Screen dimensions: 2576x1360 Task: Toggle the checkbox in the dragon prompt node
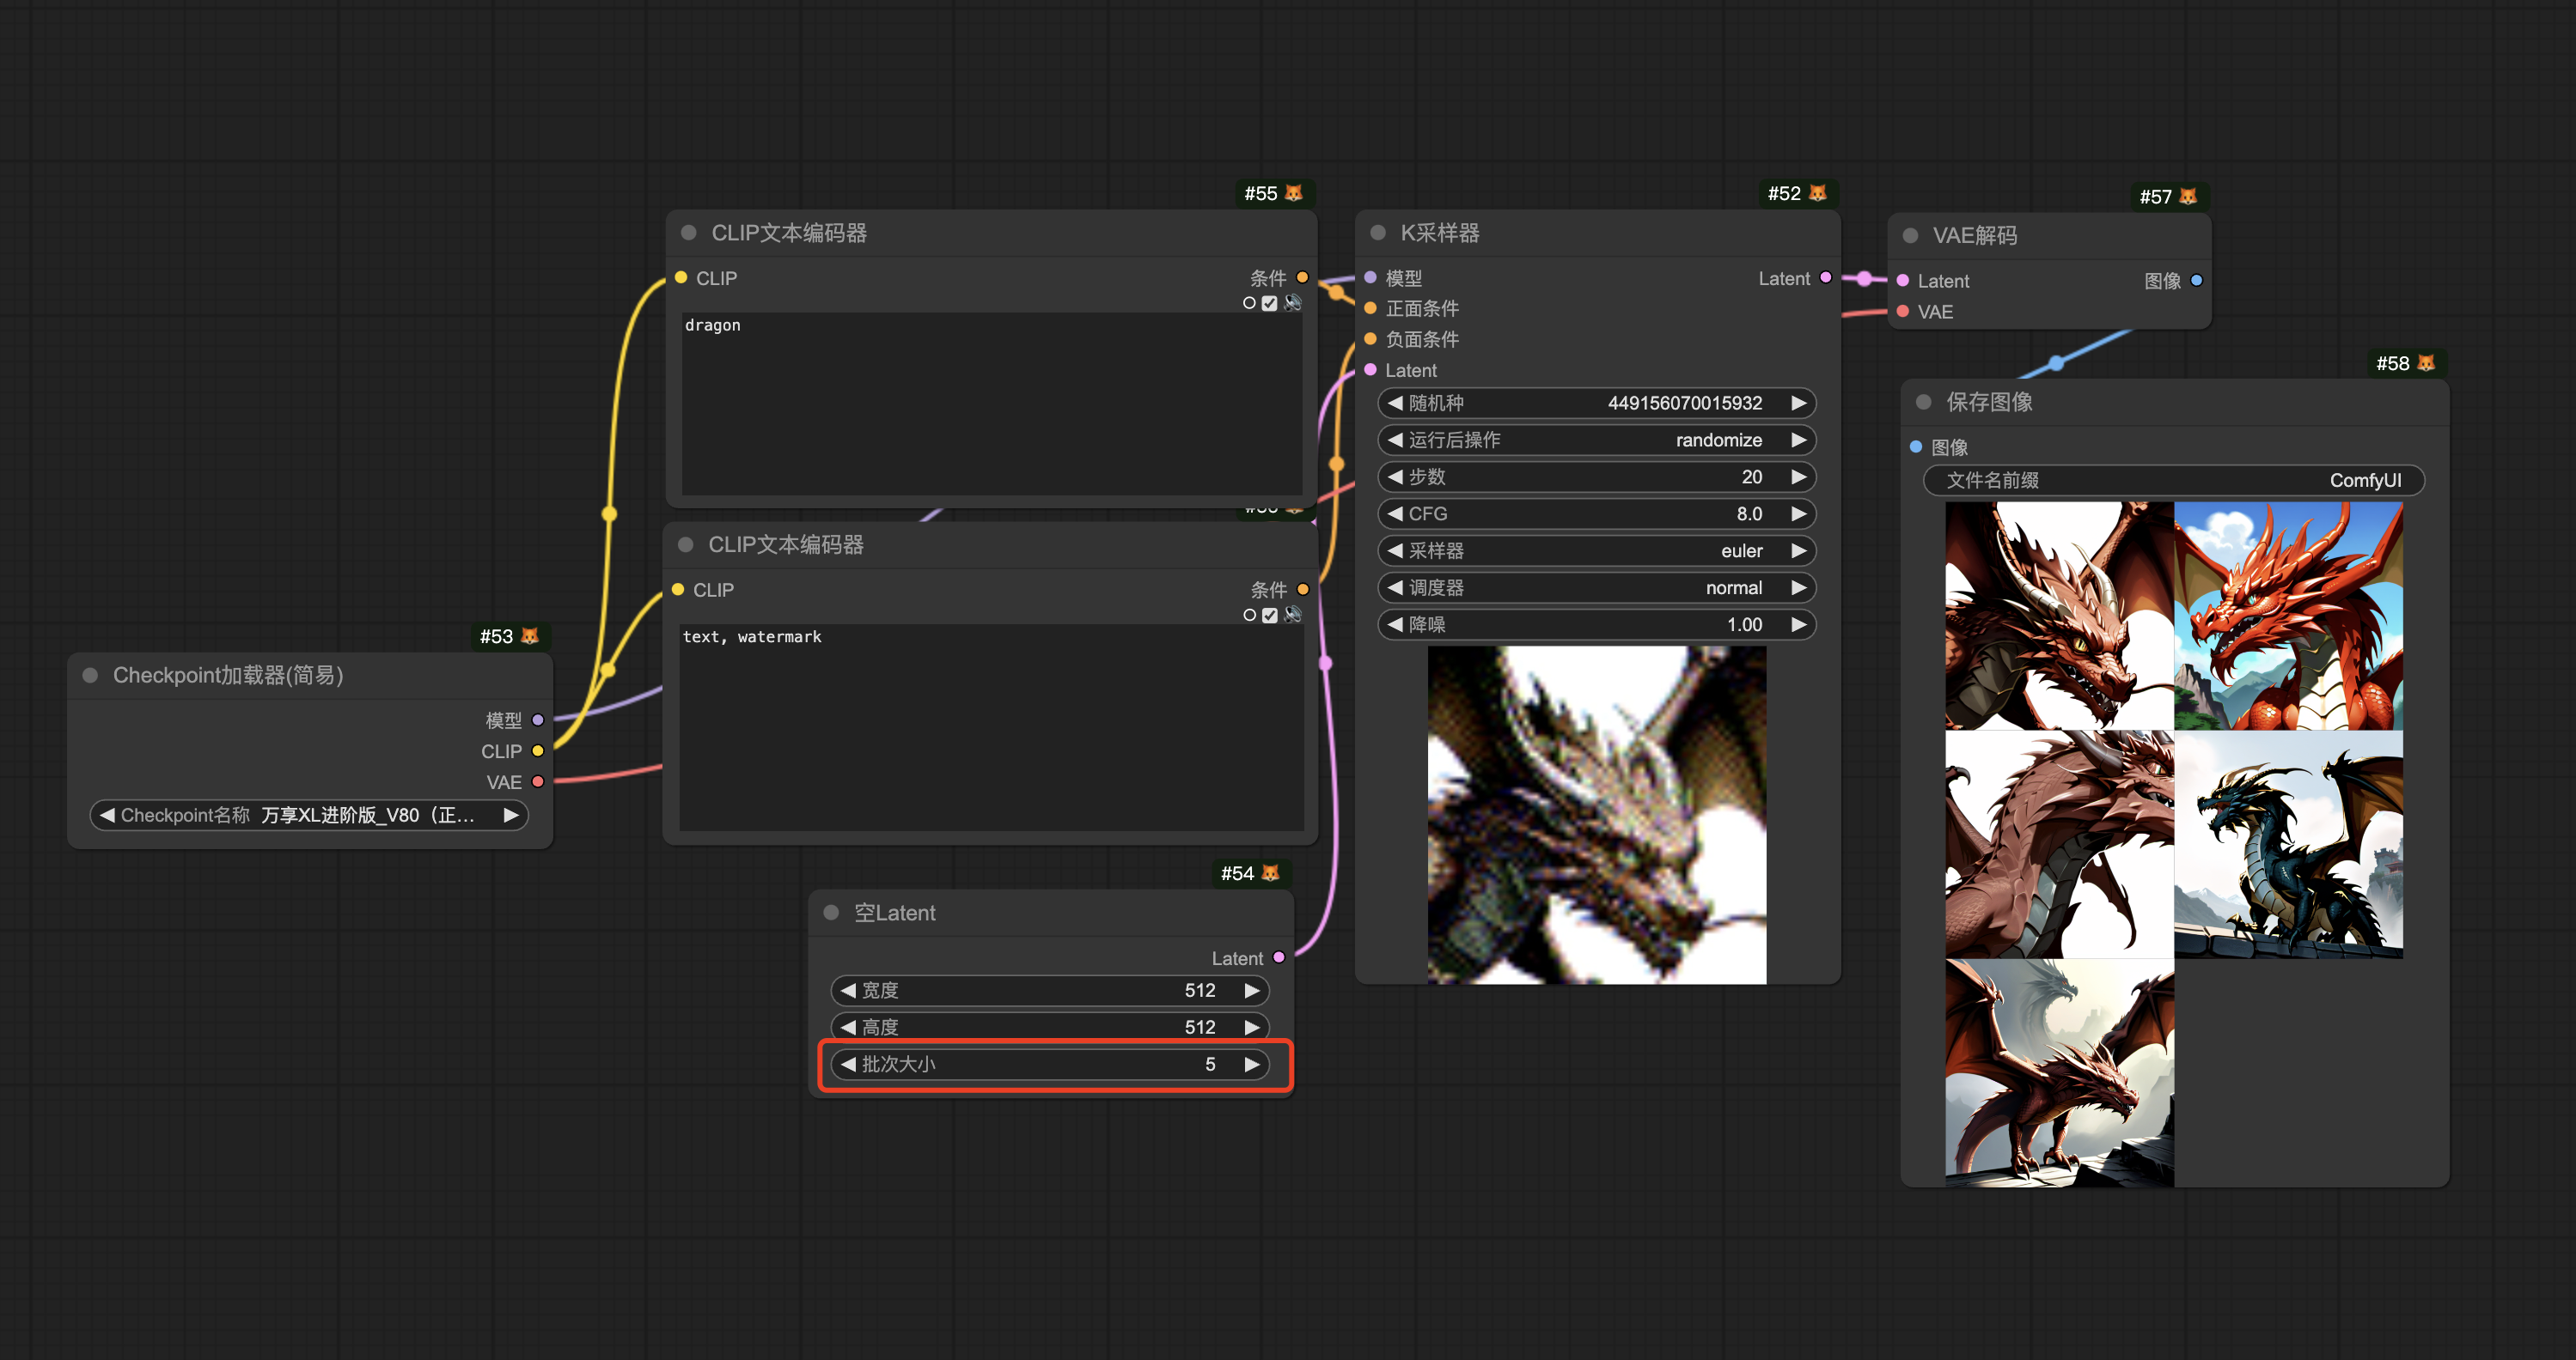point(1270,303)
